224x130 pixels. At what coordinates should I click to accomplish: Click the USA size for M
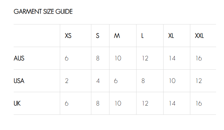[x=116, y=81]
